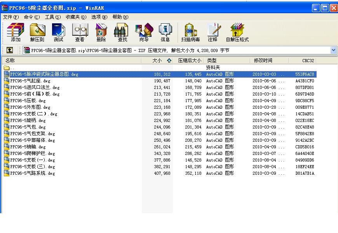The height and width of the screenshot is (233, 338).
Task: Select file PPC96-5脉冲袋式除尘器总图.dwg
Action: pos(44,74)
